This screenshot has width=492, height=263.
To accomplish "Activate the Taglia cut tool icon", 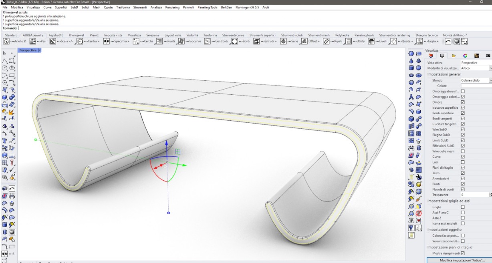I will pyautogui.click(x=420, y=41).
